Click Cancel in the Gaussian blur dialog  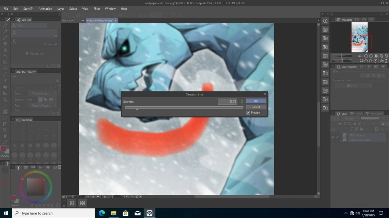pyautogui.click(x=256, y=107)
